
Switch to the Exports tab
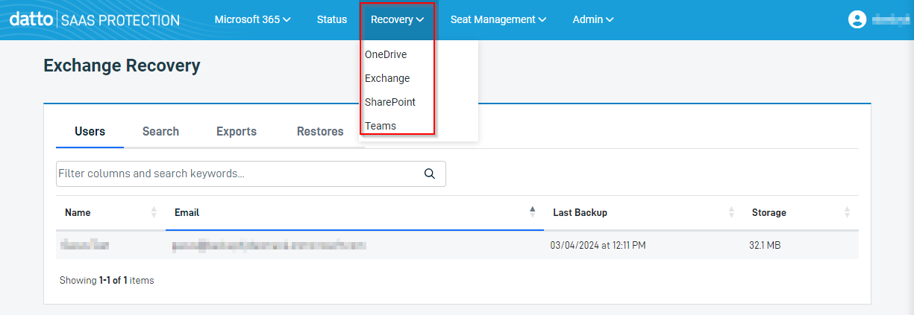[237, 132]
